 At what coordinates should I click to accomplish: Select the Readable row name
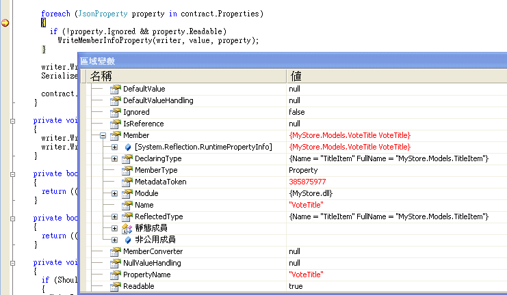pos(139,286)
